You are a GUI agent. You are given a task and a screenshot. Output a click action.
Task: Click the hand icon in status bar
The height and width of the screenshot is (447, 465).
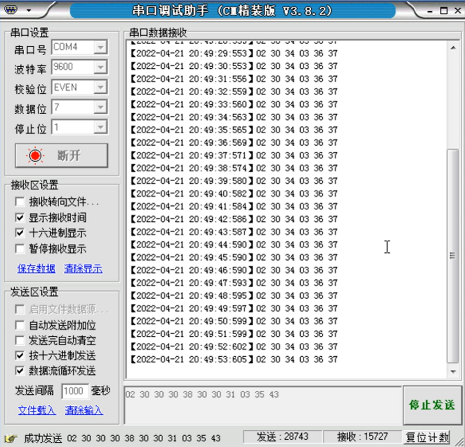[11, 438]
